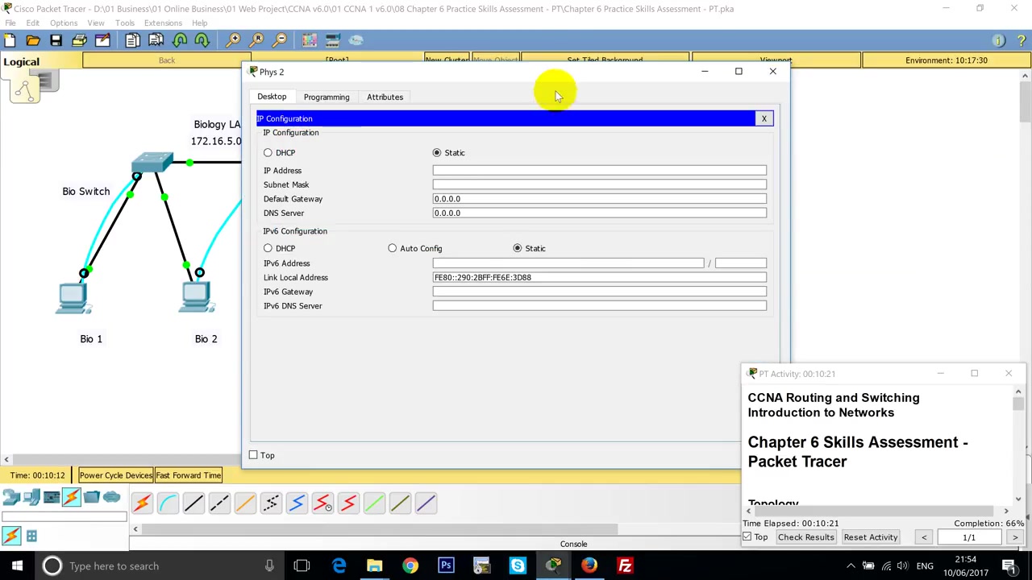Switch to the Programming tab
1032x580 pixels.
click(x=327, y=97)
